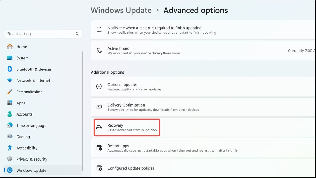Image resolution: width=316 pixels, height=178 pixels.
Task: Click the Personalization paintbrush icon
Action: tap(10, 92)
